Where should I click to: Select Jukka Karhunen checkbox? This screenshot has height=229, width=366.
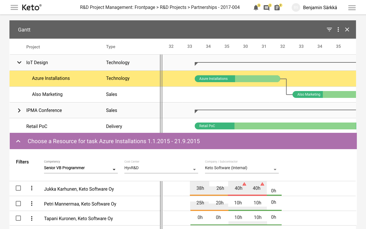[18, 188]
